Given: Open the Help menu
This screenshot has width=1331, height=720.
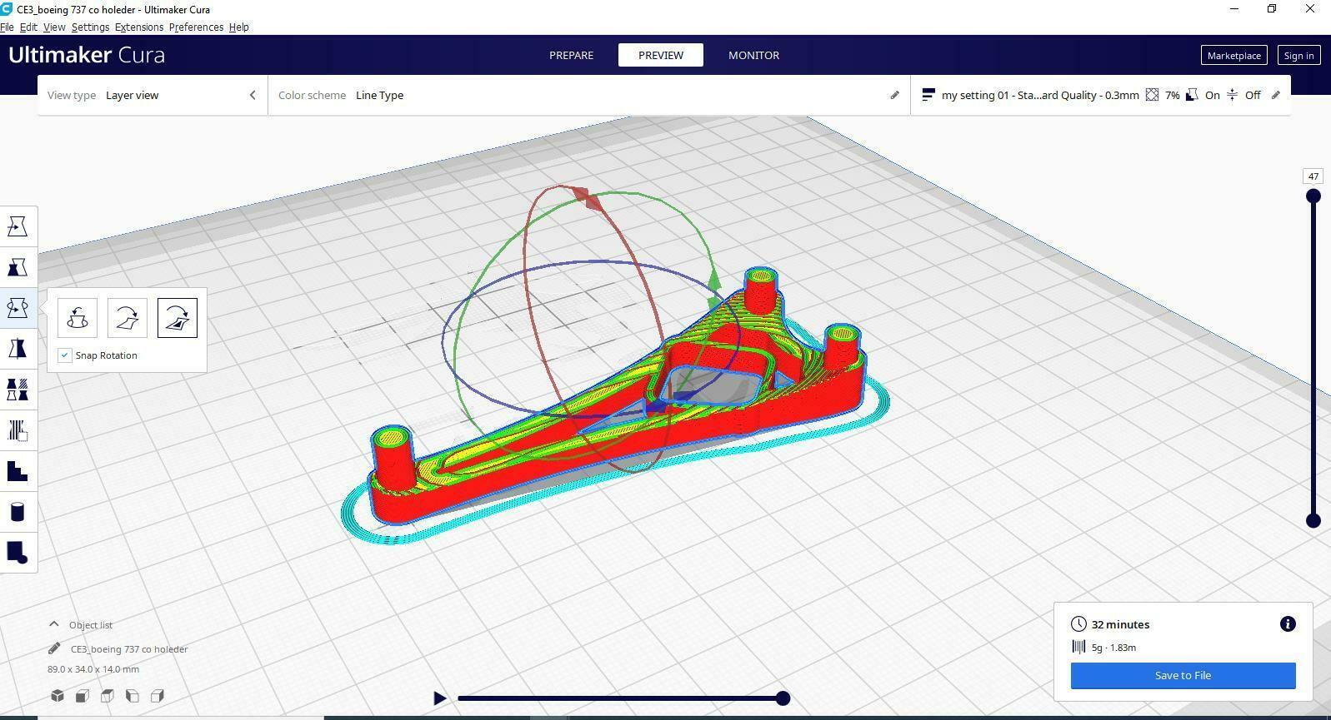Looking at the screenshot, I should tap(239, 27).
